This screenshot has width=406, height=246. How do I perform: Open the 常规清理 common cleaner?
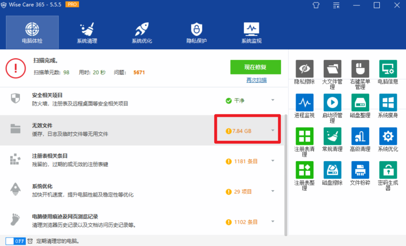(x=332, y=136)
